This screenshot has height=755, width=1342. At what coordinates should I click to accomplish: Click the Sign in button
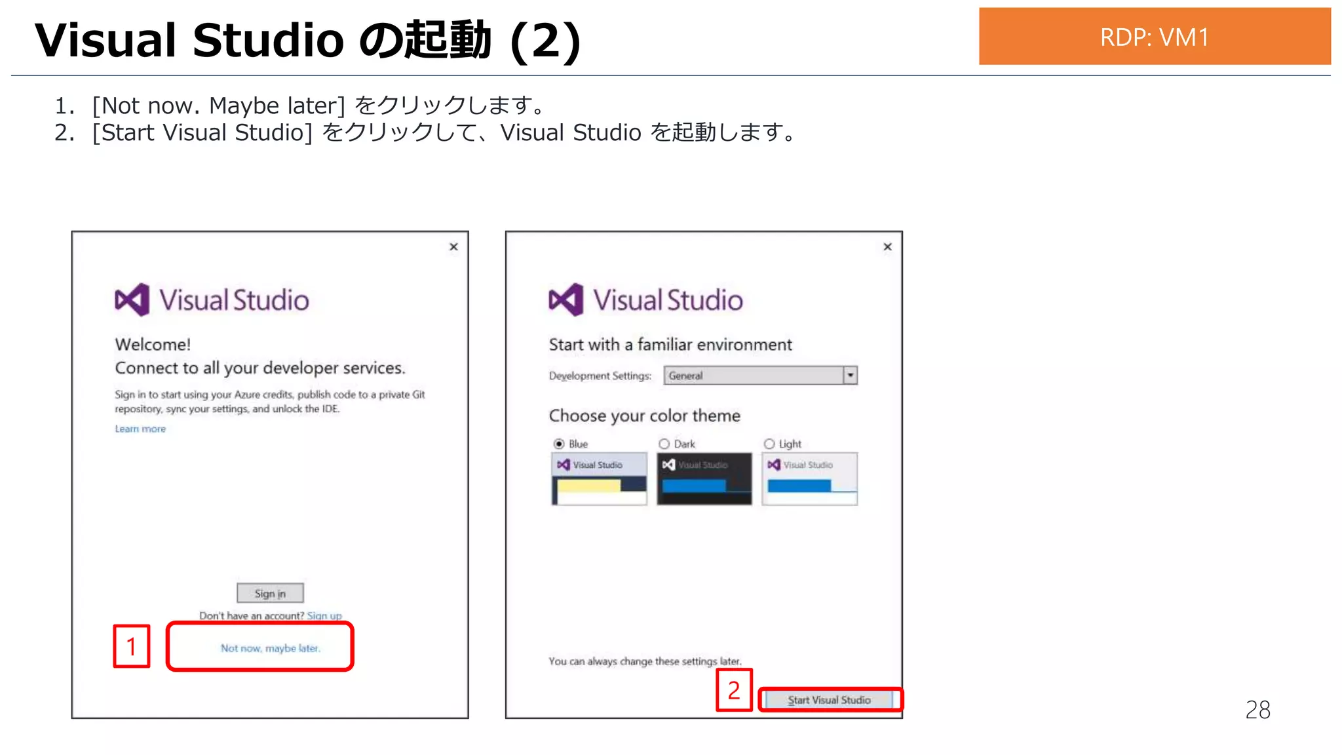[x=270, y=593]
